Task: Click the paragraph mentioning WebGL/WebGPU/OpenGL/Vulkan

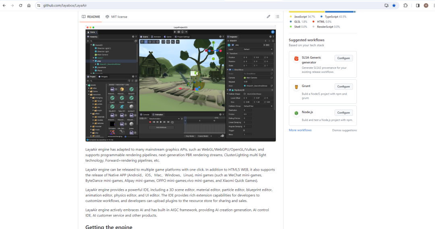Action: pyautogui.click(x=176, y=155)
